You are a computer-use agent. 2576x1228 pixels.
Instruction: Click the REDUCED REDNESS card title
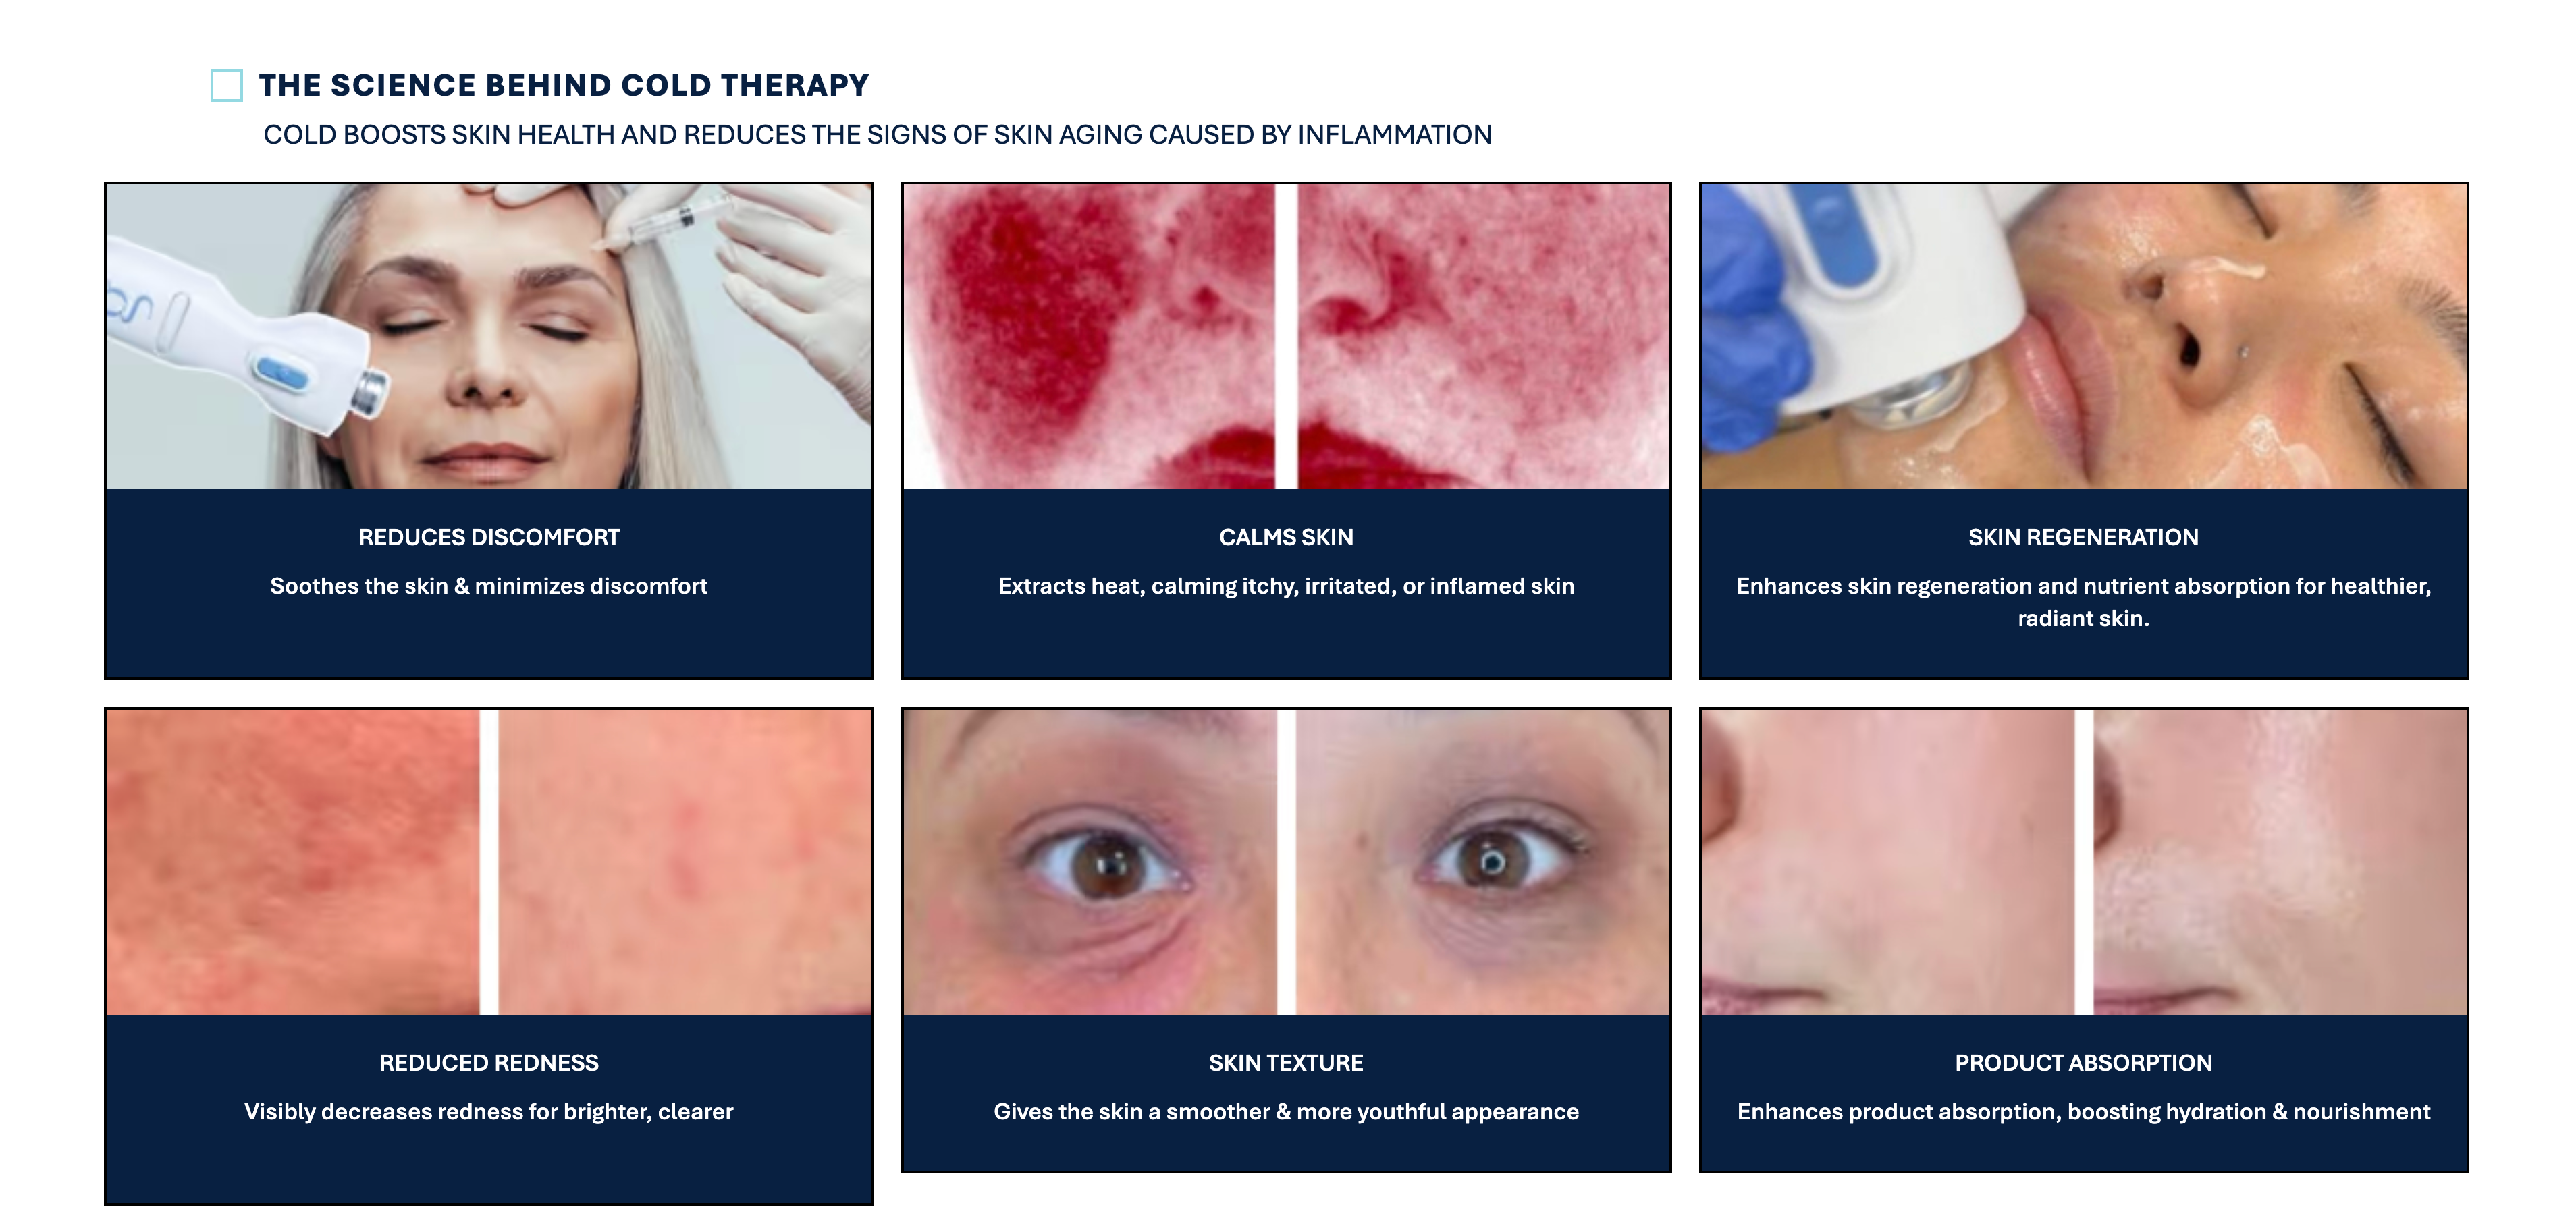pos(489,1063)
